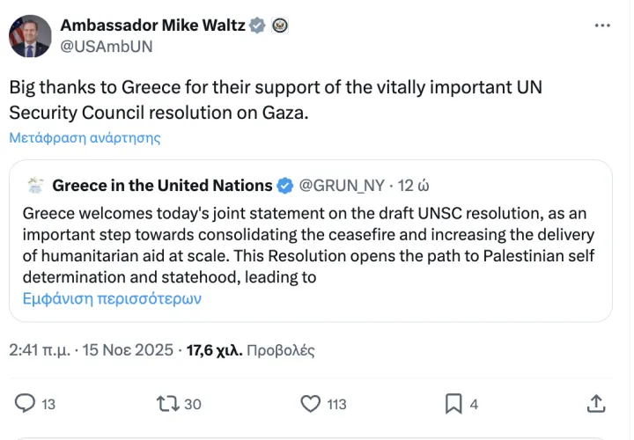Click the 2:41 π.μ. timestamp
The image size is (634, 440).
tap(41, 350)
